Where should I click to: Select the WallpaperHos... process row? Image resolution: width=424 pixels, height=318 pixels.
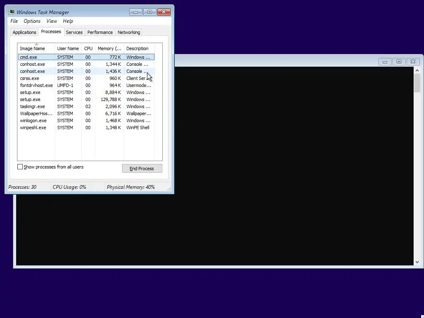click(x=86, y=113)
